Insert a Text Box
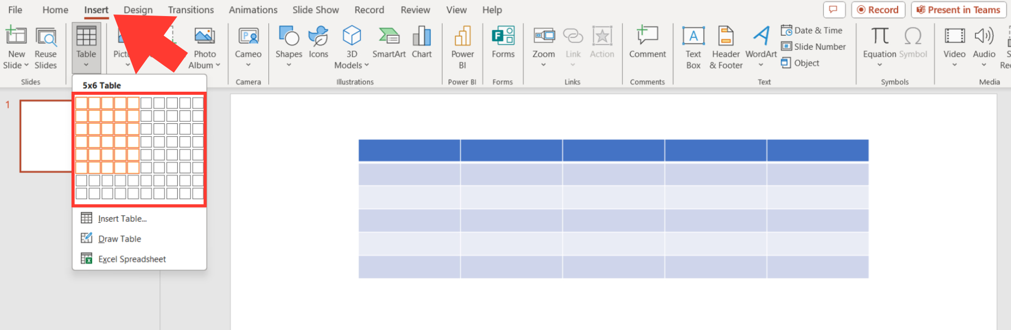 (693, 48)
